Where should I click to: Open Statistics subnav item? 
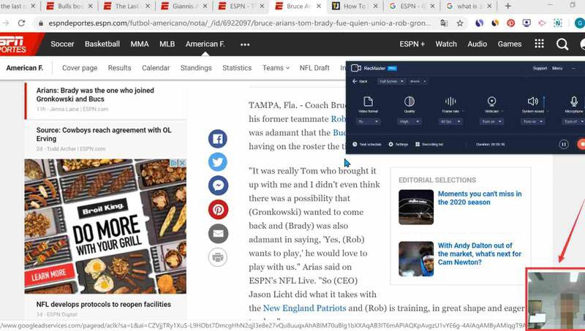tap(237, 68)
